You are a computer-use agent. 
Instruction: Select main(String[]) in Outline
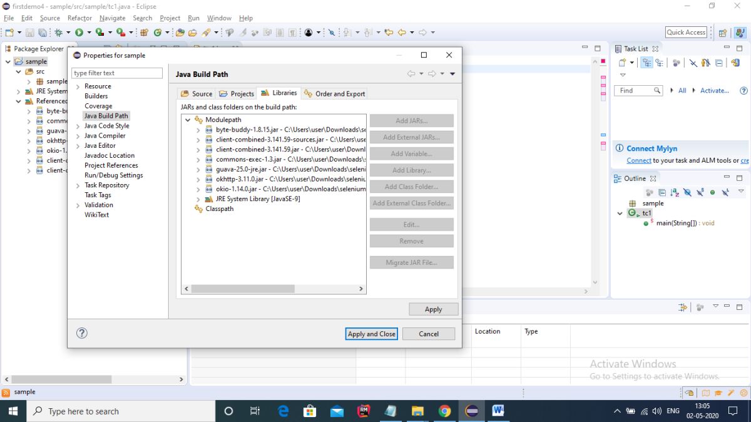pyautogui.click(x=685, y=223)
